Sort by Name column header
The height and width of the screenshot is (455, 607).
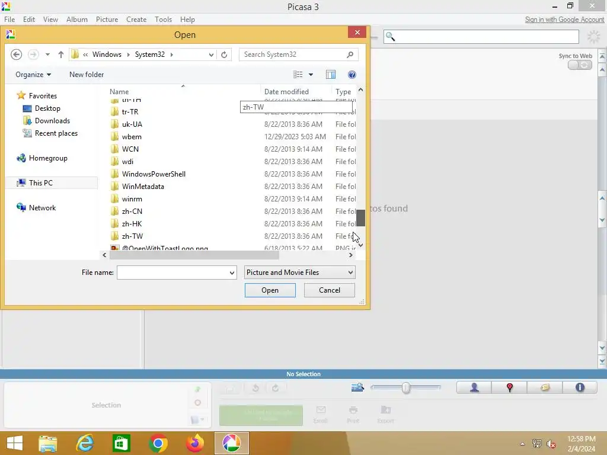pos(119,92)
